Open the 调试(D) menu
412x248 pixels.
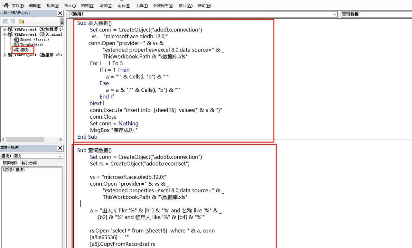tap(106, 6)
